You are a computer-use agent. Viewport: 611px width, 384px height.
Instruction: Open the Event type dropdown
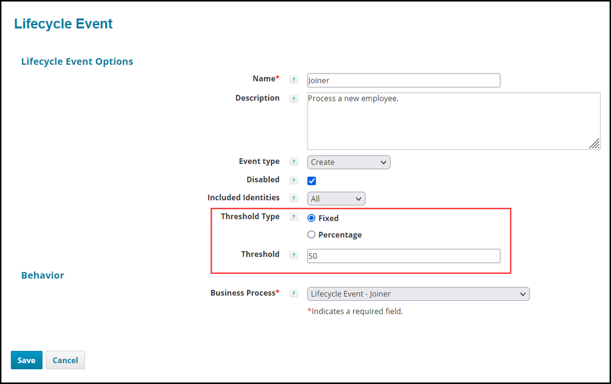[x=348, y=162]
